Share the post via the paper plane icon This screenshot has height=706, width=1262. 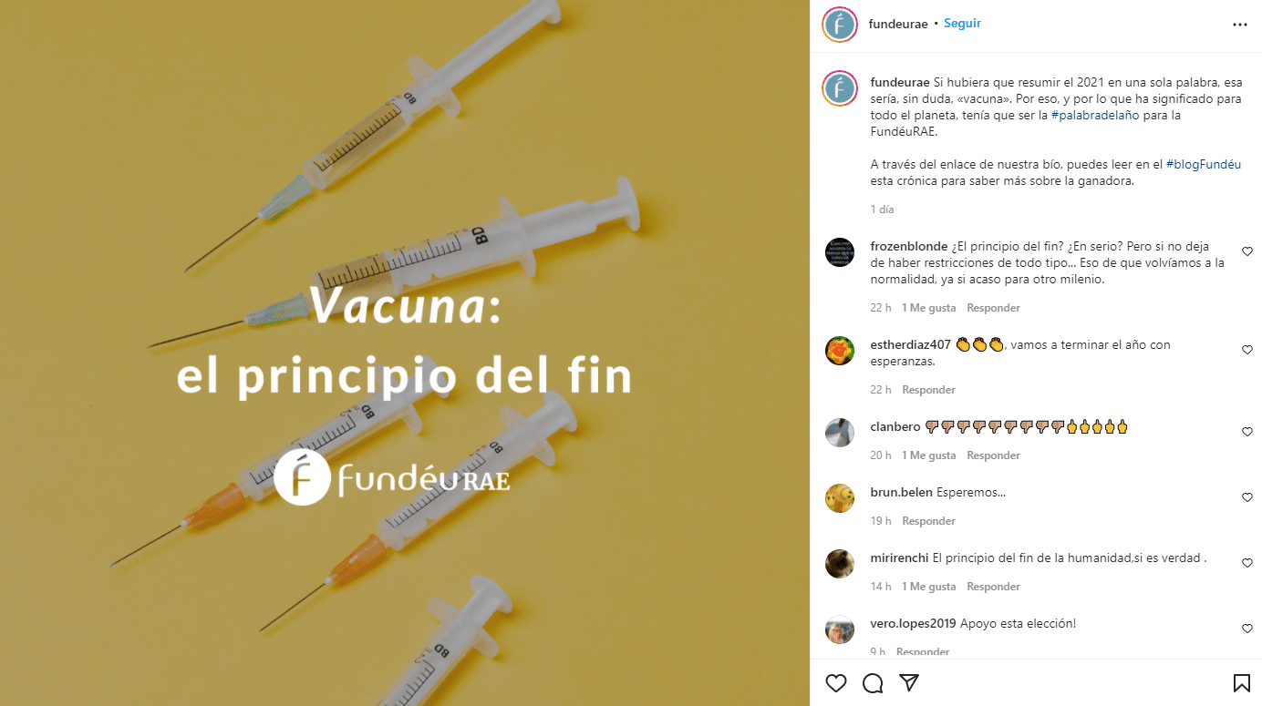[x=909, y=682]
